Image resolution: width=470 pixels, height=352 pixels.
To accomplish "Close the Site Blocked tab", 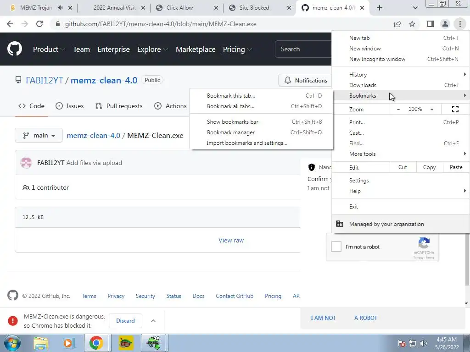I will pos(289,8).
